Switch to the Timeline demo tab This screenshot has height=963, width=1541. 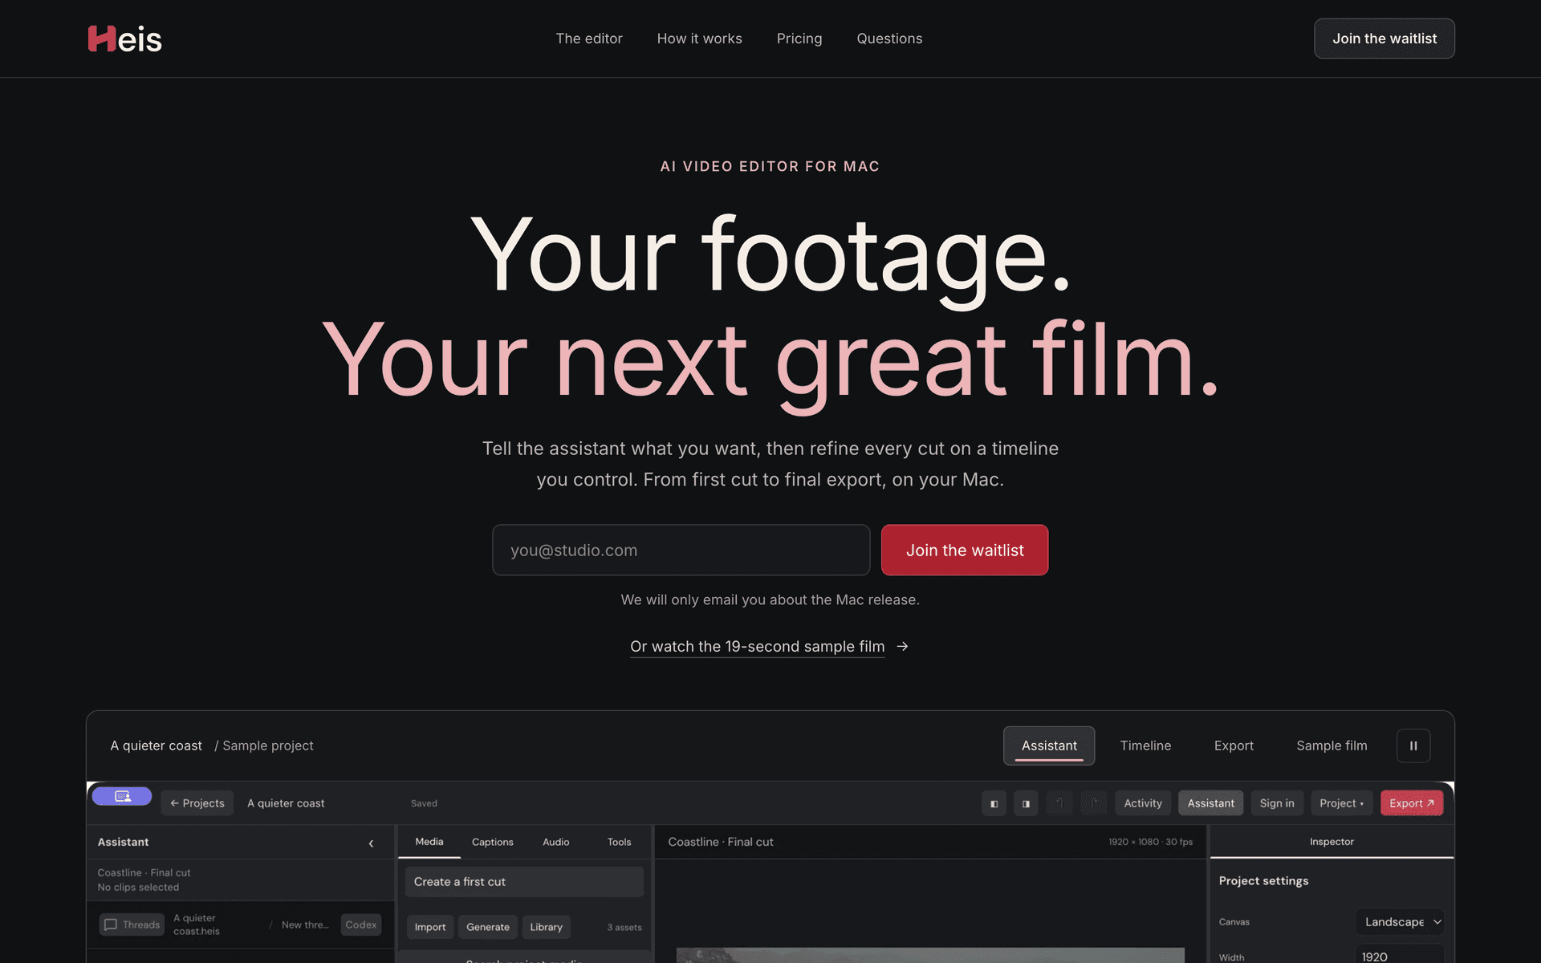coord(1145,746)
